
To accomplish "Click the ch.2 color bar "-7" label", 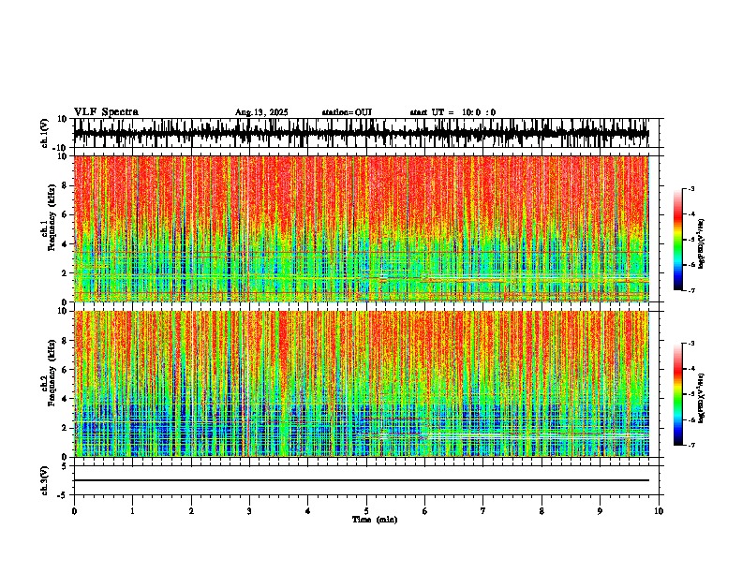I will [690, 445].
